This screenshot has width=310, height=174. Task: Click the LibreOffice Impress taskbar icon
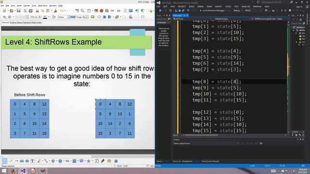click(x=33, y=171)
